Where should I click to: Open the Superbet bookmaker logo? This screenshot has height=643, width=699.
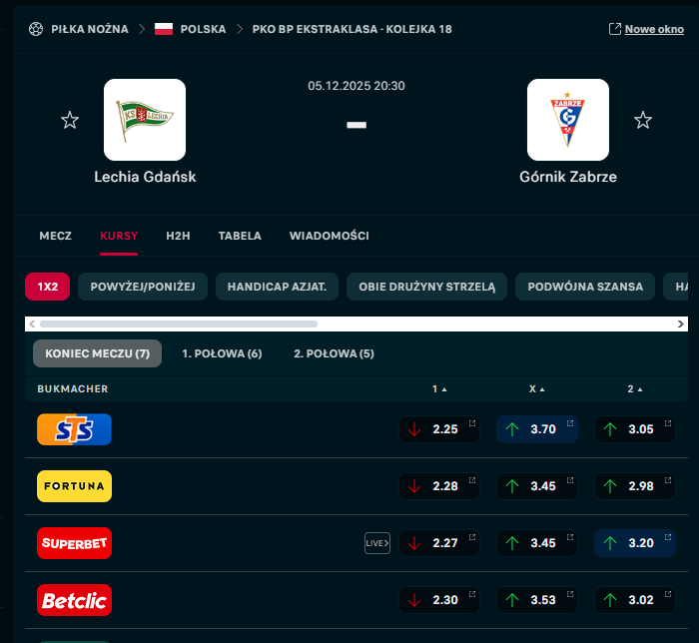(x=74, y=543)
